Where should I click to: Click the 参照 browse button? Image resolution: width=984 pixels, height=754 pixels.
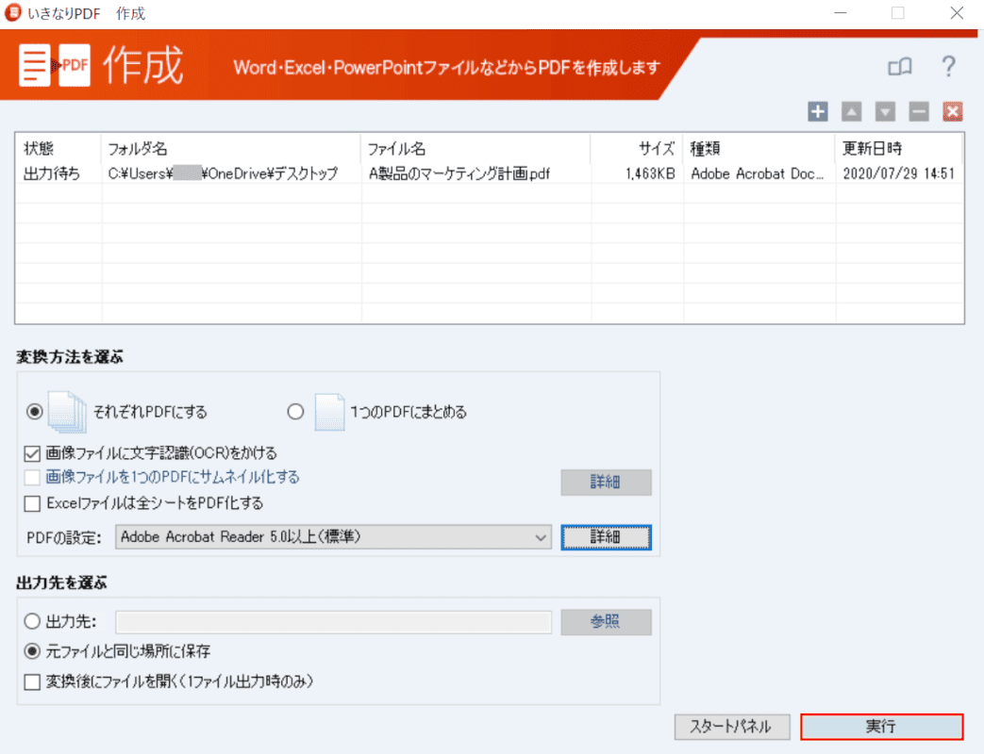[x=606, y=622]
